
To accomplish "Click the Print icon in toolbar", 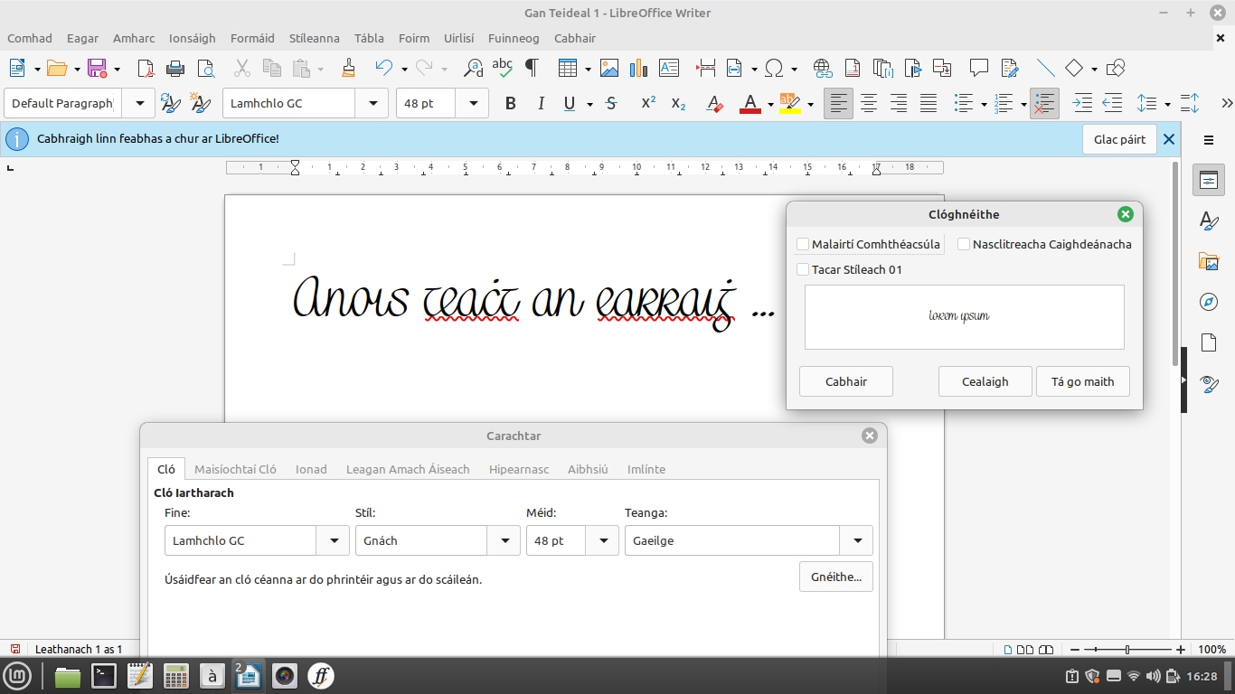I will click(x=175, y=69).
